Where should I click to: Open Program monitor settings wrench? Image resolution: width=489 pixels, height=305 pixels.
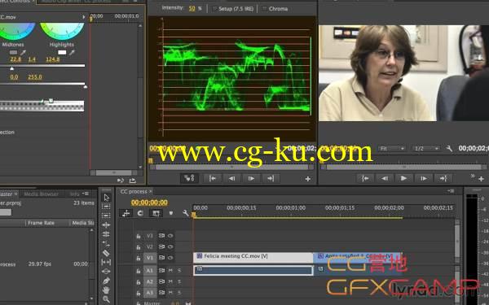point(449,149)
